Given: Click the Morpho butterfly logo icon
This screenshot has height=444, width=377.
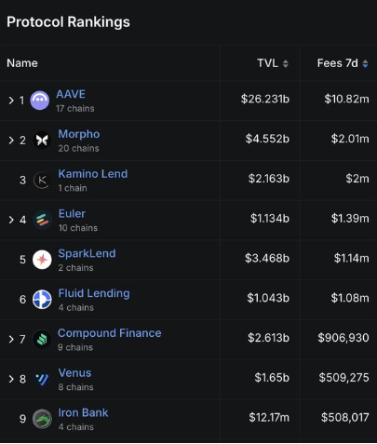Looking at the screenshot, I should tap(42, 141).
